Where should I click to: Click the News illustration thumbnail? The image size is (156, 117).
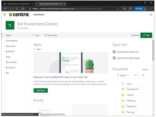(71, 63)
